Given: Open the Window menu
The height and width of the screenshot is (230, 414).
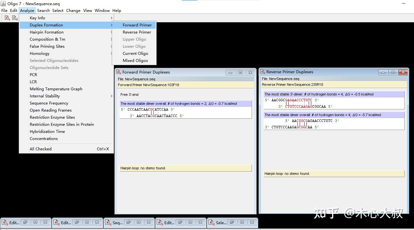Looking at the screenshot, I should coord(102,11).
